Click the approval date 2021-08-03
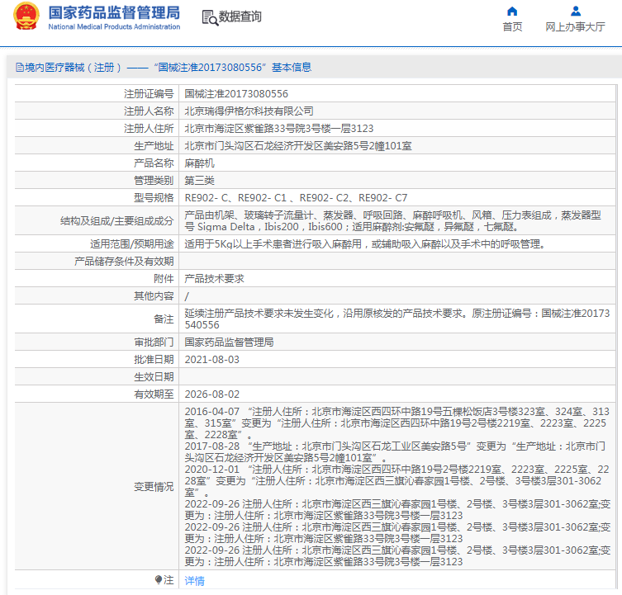This screenshot has height=595, width=622. click(x=211, y=359)
